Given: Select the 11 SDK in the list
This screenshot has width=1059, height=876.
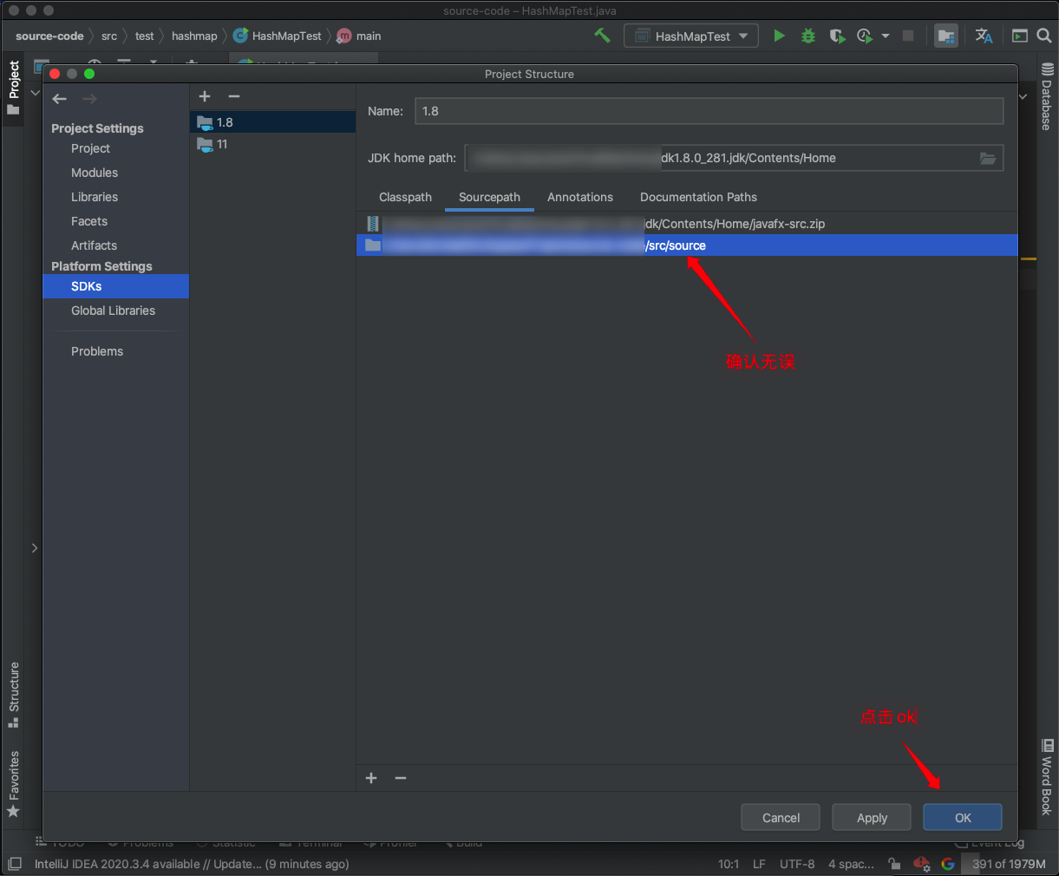Looking at the screenshot, I should pyautogui.click(x=272, y=144).
